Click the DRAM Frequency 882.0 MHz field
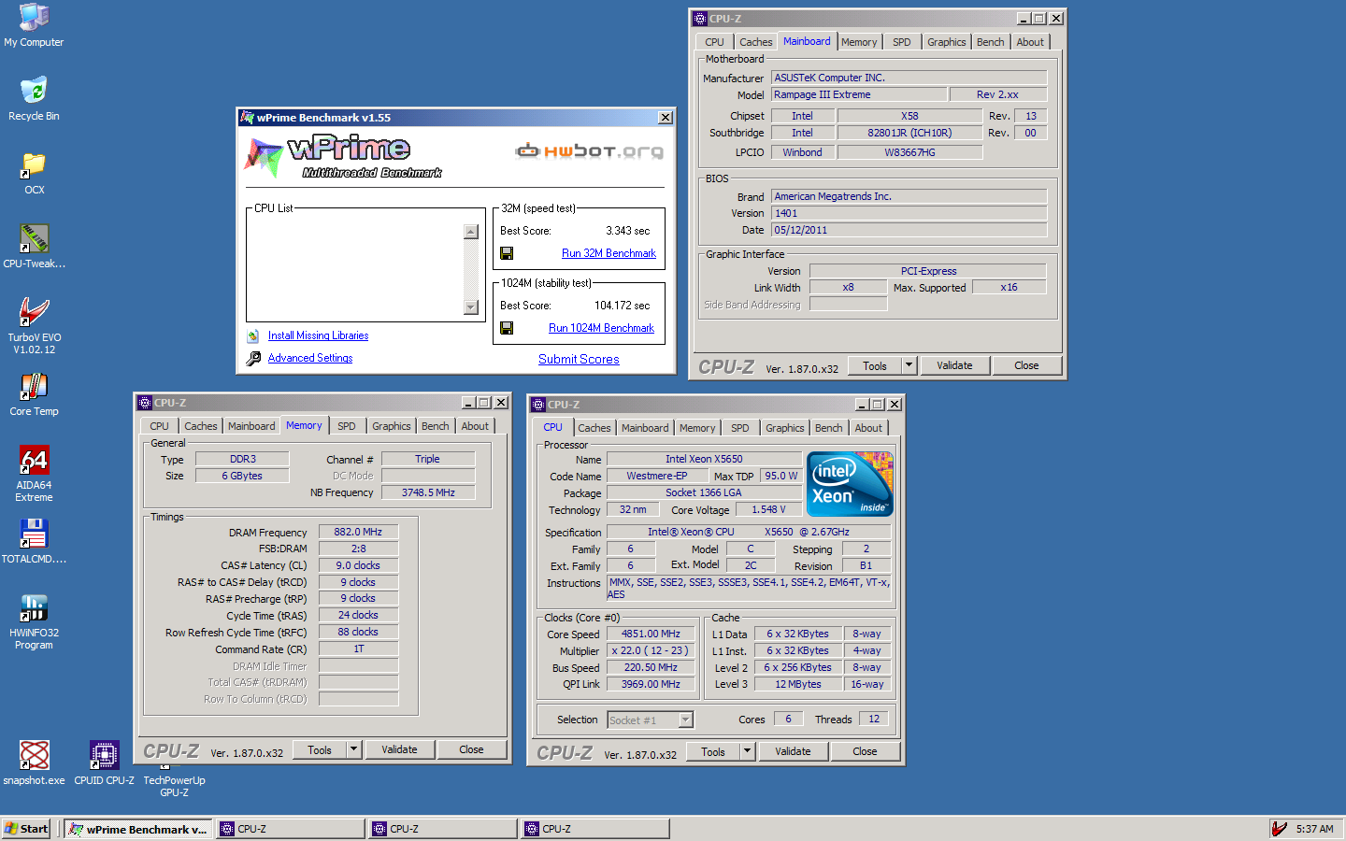1346x841 pixels. pos(359,532)
